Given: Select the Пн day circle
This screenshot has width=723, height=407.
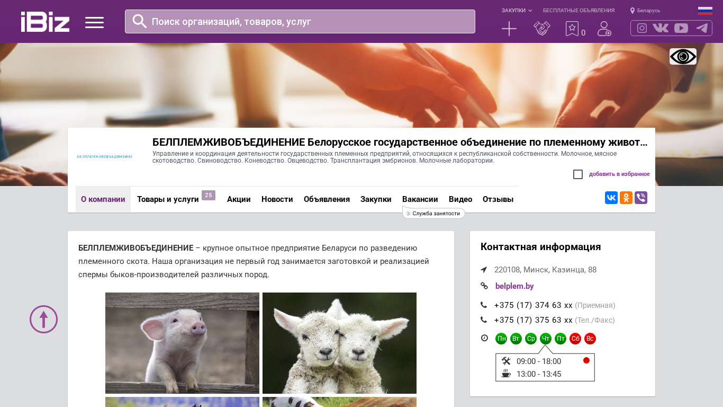Looking at the screenshot, I should click(x=501, y=339).
